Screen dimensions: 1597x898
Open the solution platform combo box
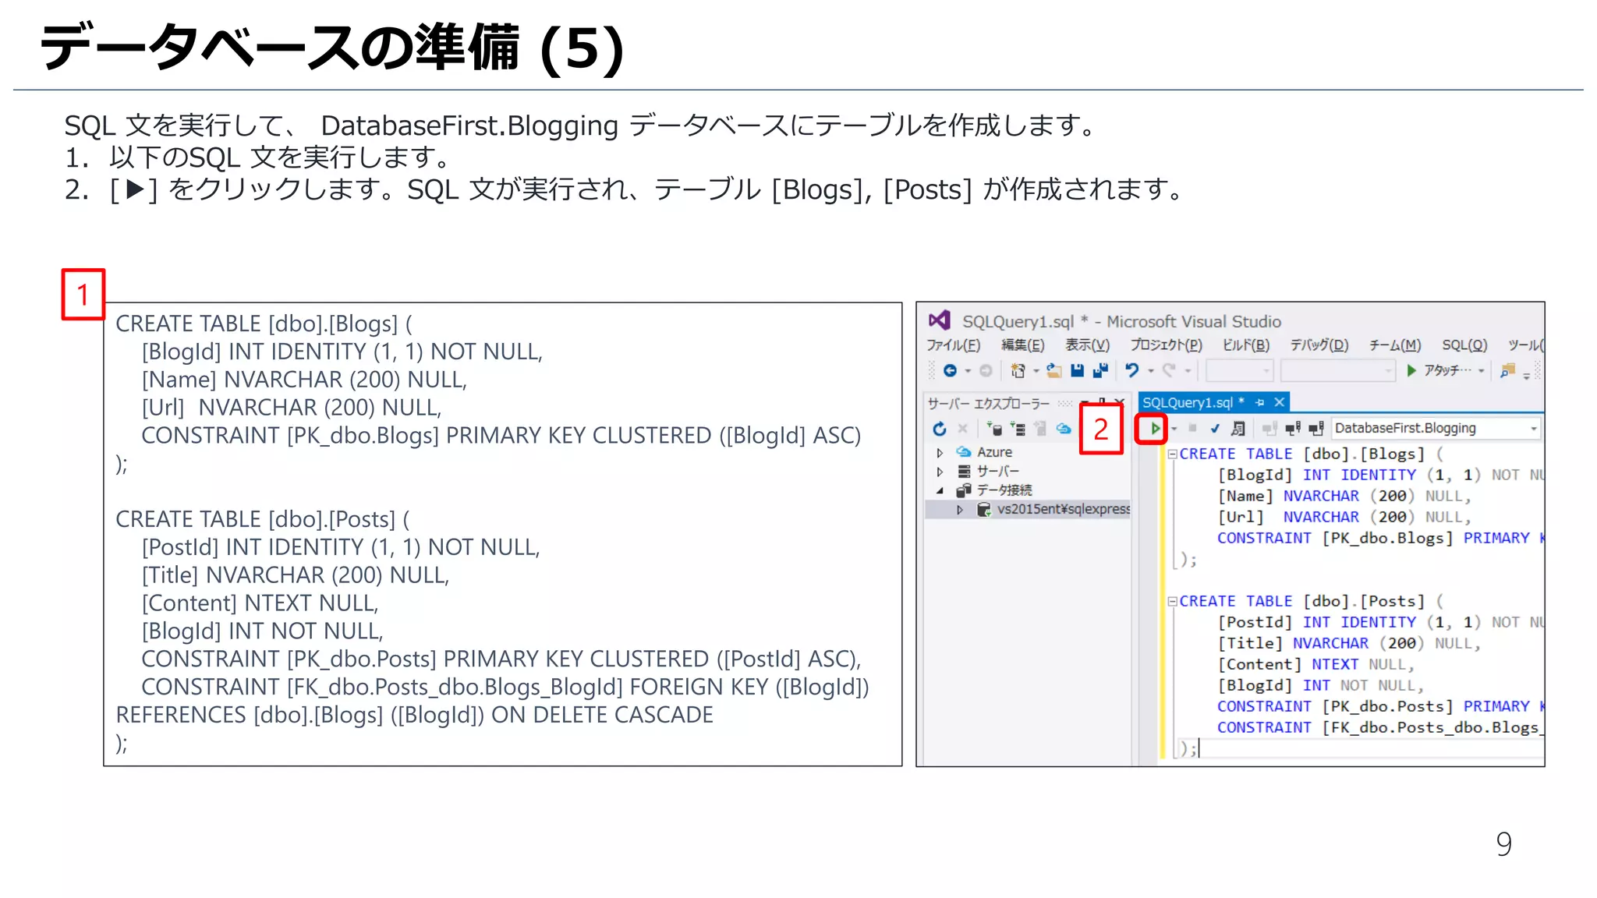(x=1337, y=371)
